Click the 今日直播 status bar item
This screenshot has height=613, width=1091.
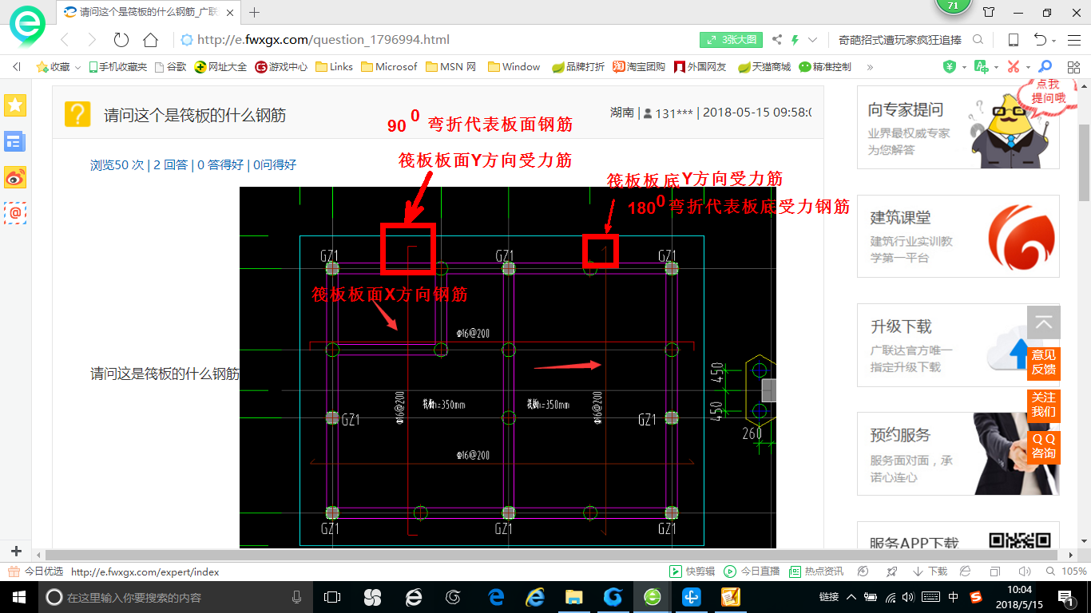pos(752,571)
